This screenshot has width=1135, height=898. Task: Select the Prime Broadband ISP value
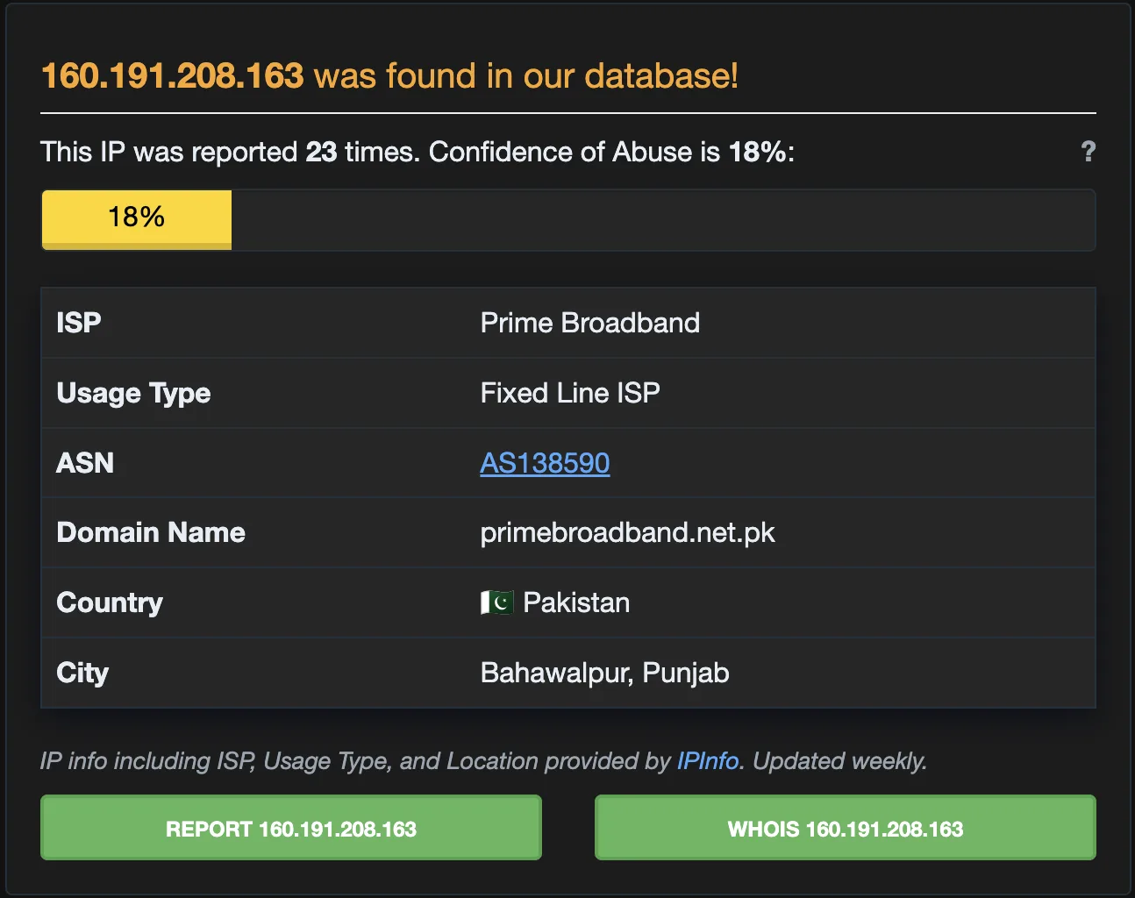tap(590, 323)
